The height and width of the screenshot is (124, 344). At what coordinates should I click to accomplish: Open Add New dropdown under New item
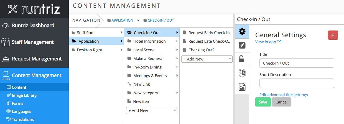(152, 110)
